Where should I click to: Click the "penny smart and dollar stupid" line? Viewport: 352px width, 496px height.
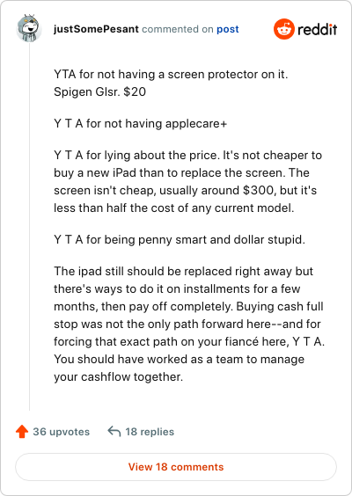(x=180, y=240)
